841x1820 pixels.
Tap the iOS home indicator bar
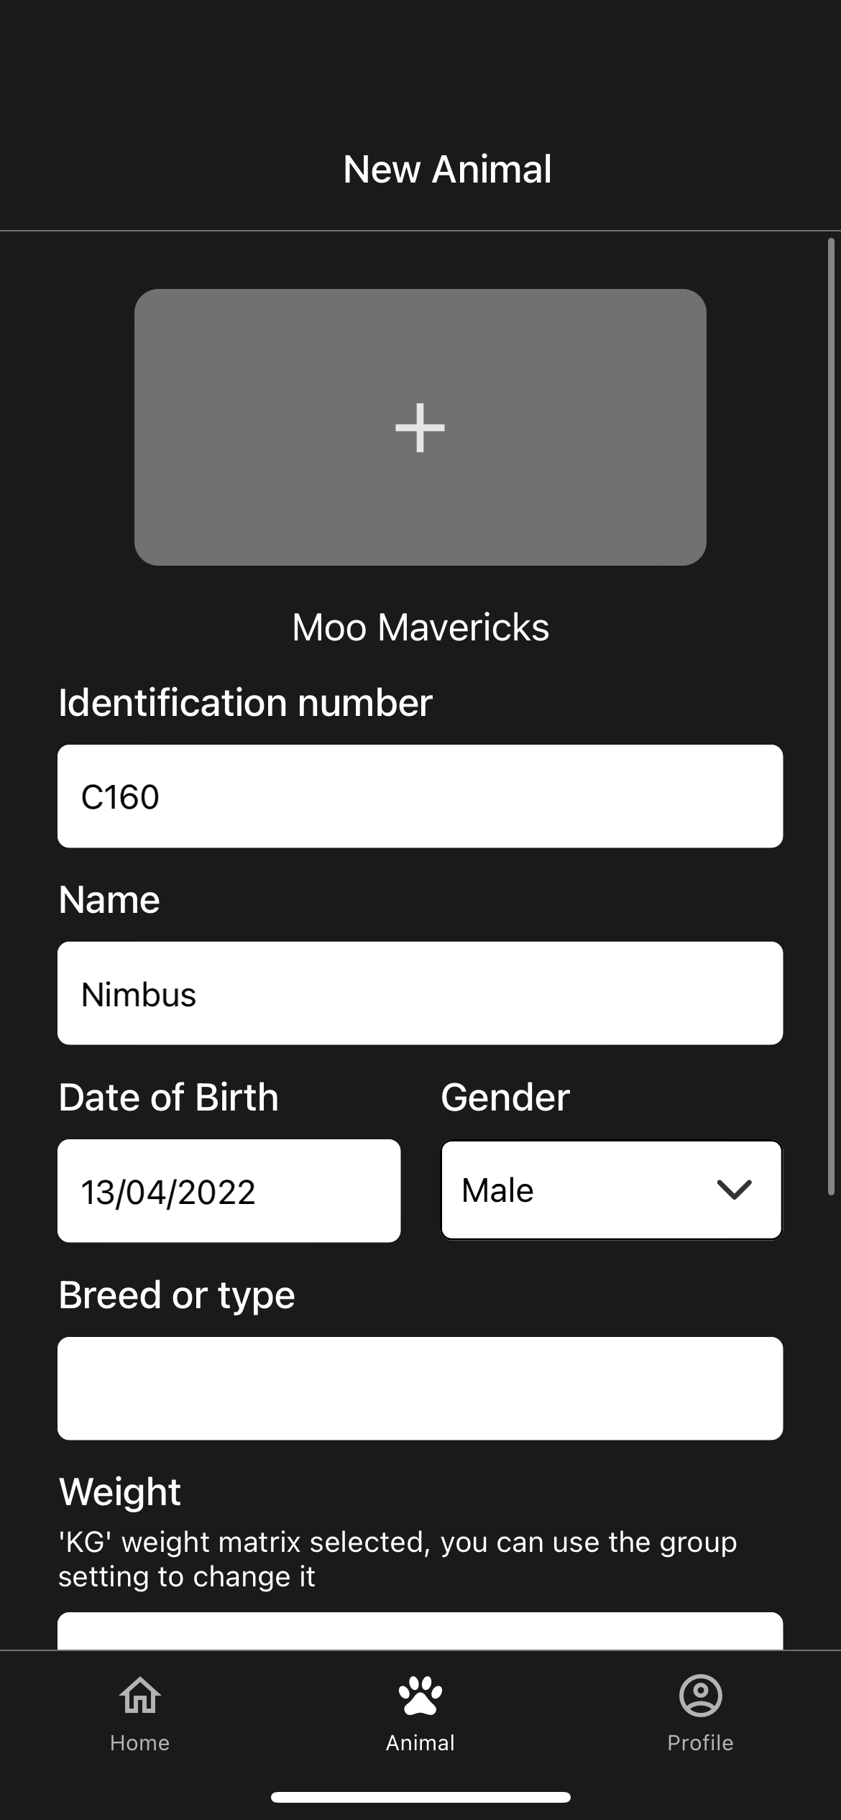pos(420,1798)
